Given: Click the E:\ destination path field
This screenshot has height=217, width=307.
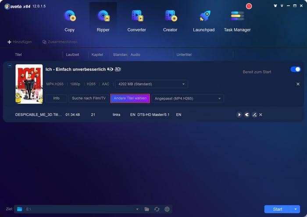Looking at the screenshot, I should 79,209.
